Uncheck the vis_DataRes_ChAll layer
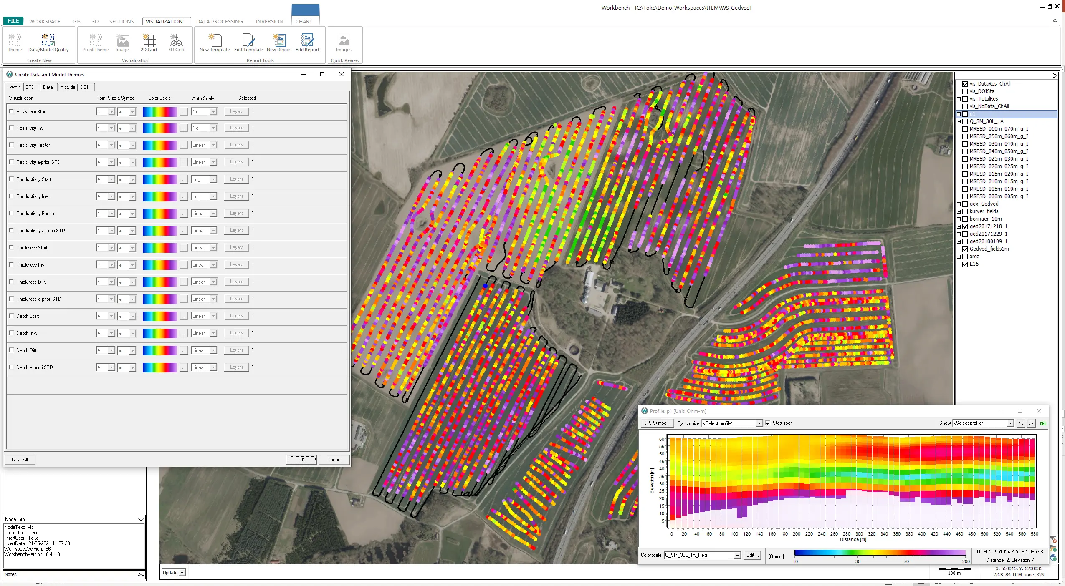The width and height of the screenshot is (1065, 586). pos(965,84)
